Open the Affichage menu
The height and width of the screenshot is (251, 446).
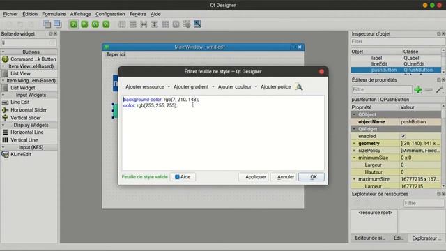point(81,14)
